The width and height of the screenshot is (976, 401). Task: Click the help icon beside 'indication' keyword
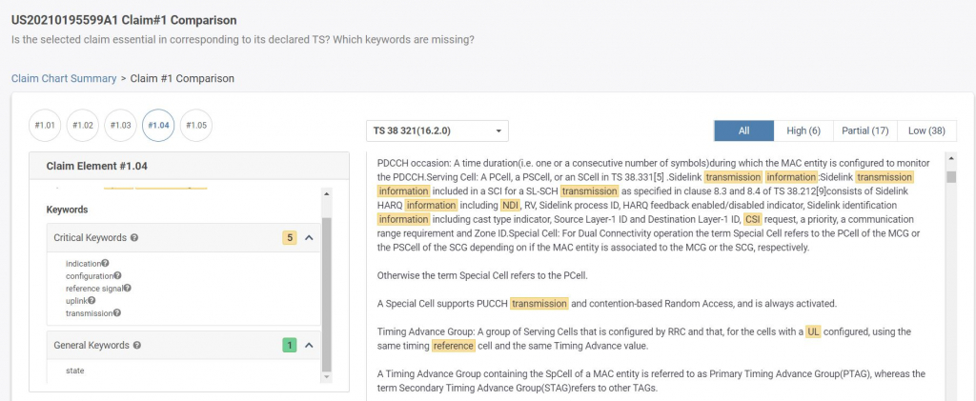pyautogui.click(x=105, y=263)
